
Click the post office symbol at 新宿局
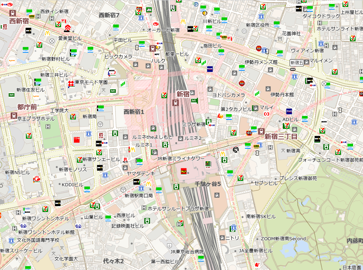[100, 124]
